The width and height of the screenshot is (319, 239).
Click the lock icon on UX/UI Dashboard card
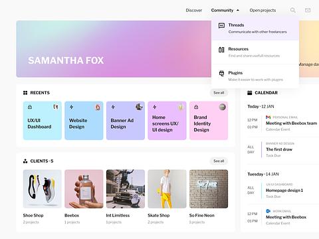[x=30, y=107]
